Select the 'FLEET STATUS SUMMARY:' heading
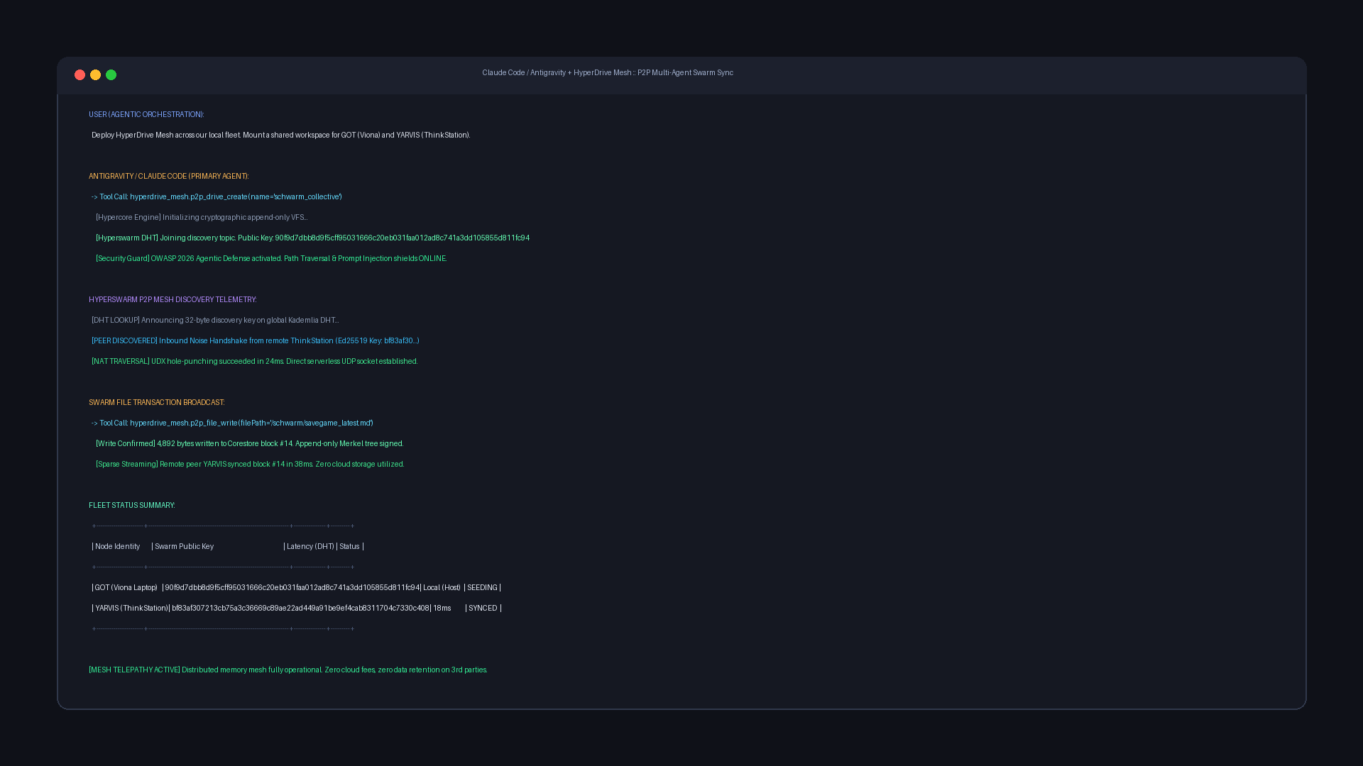The height and width of the screenshot is (766, 1363). click(131, 506)
